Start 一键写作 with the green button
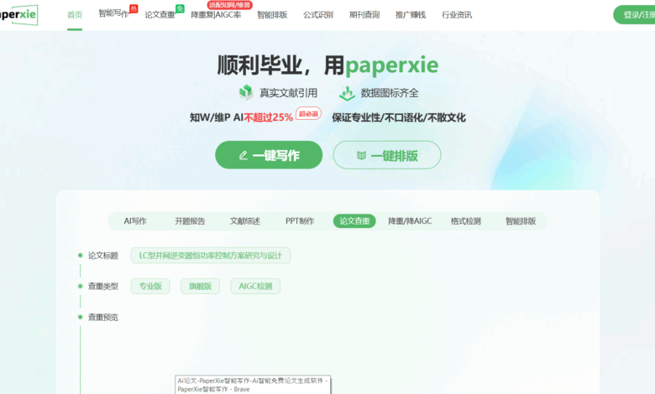The width and height of the screenshot is (655, 394). (269, 155)
